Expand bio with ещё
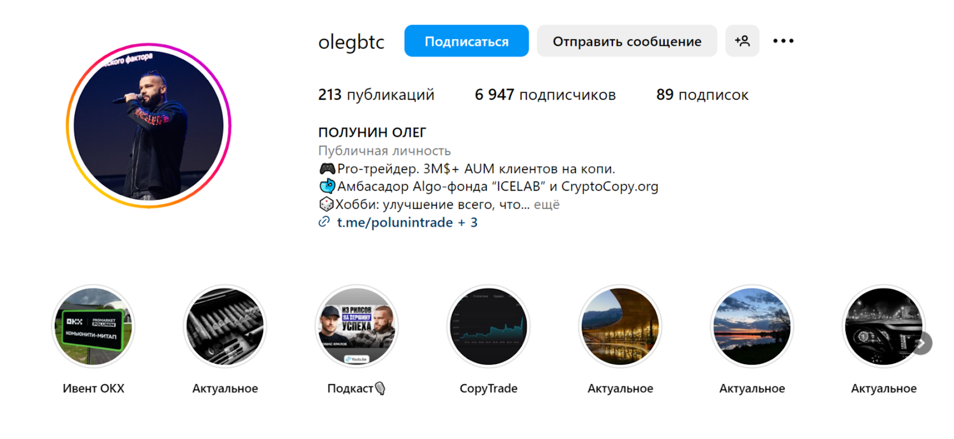The width and height of the screenshot is (954, 439). tap(547, 205)
